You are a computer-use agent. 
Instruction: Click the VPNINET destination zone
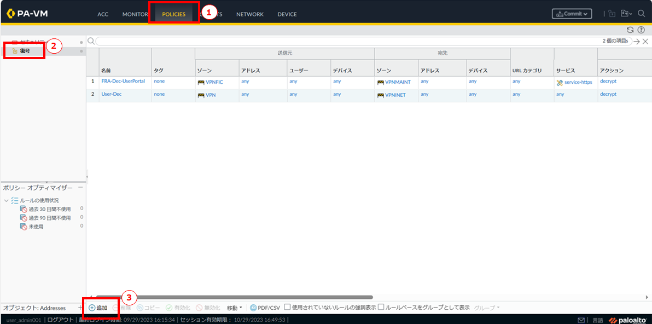[397, 95]
